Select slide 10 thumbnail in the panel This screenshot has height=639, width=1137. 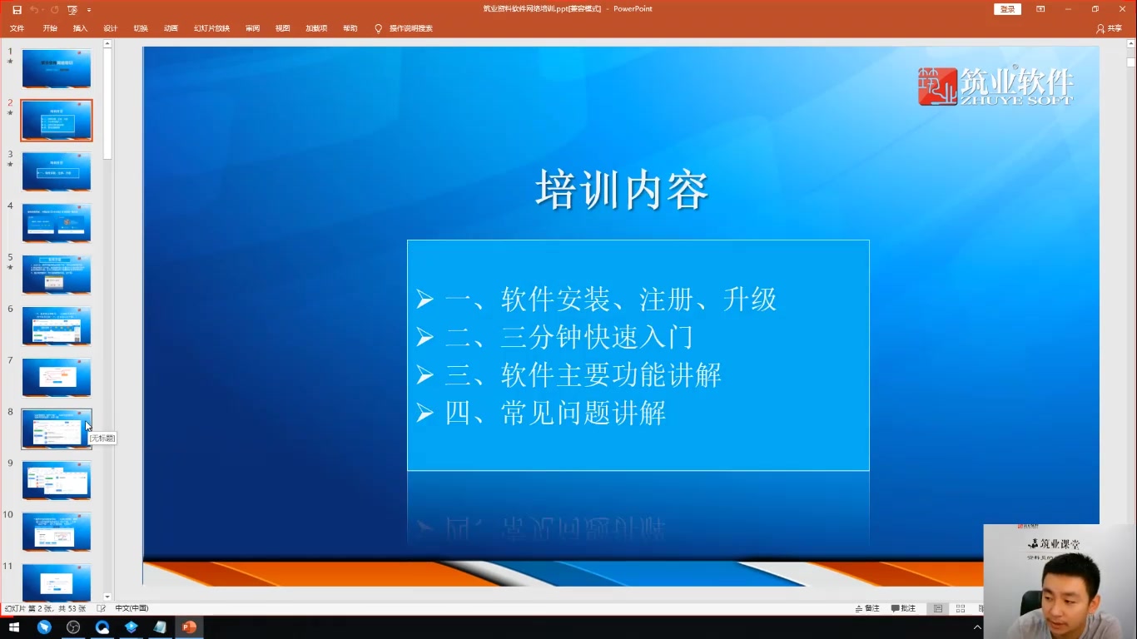(57, 532)
